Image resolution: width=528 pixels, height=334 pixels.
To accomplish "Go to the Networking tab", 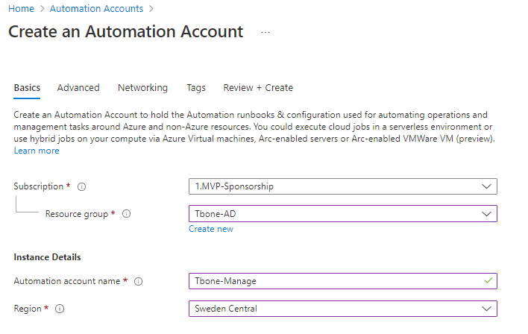I will 142,87.
